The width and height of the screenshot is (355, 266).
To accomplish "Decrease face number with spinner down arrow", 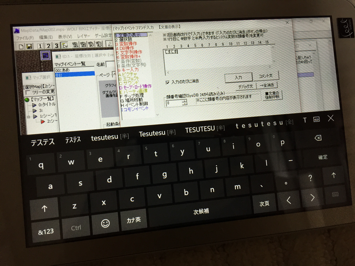I will tap(185, 104).
